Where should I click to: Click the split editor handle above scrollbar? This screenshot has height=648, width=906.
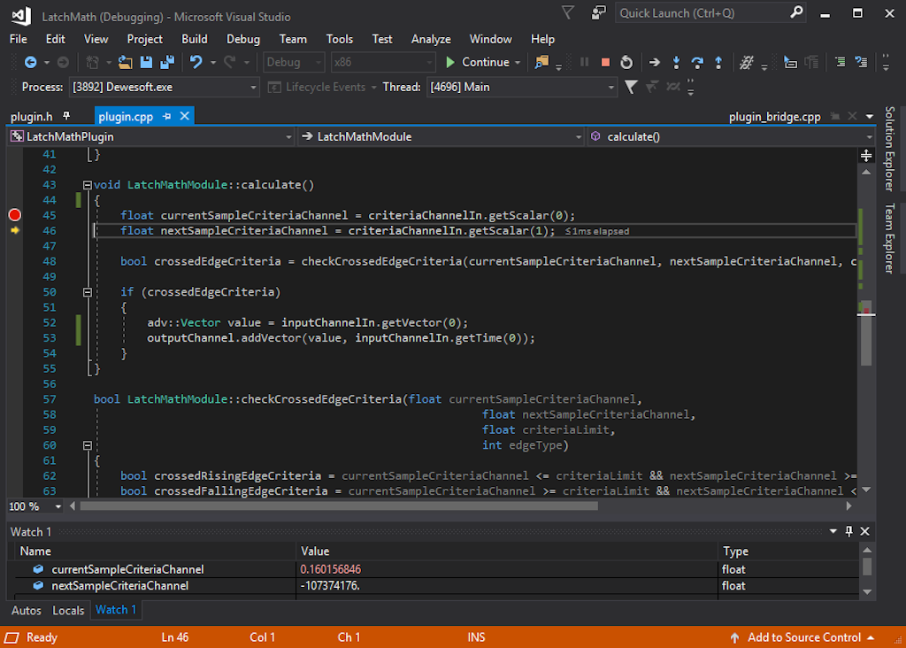point(866,155)
